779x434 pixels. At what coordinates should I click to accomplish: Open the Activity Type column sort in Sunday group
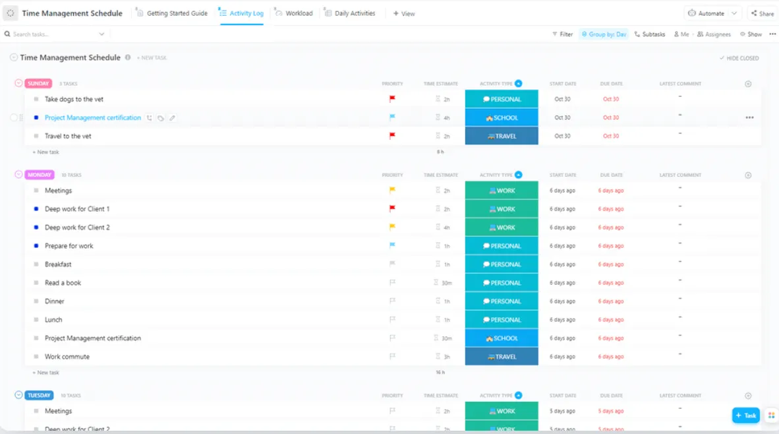(x=518, y=84)
